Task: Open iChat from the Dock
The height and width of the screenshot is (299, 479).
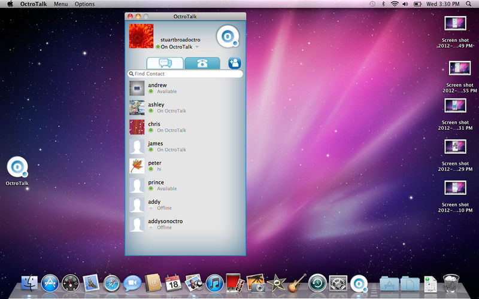Action: tap(132, 283)
